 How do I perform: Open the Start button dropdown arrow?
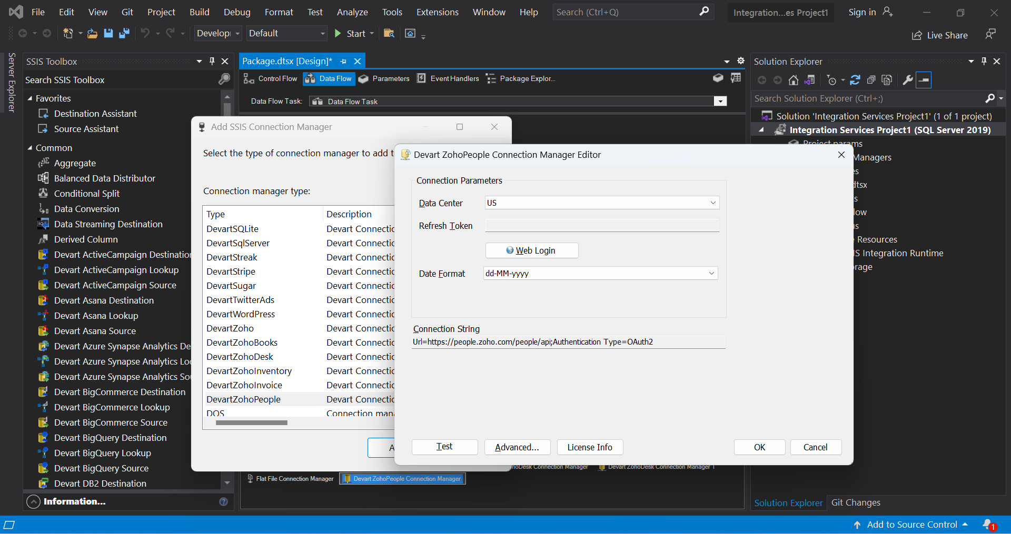tap(372, 34)
